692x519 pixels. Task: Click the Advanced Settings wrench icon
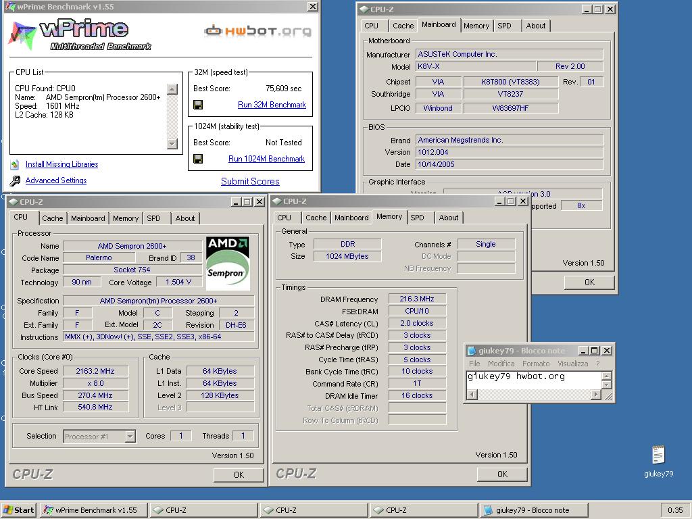[15, 181]
